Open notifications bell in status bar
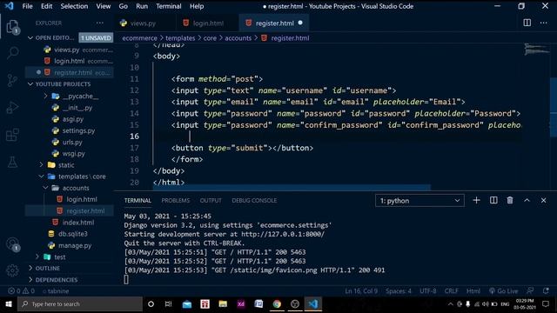The image size is (557, 313). click(546, 291)
